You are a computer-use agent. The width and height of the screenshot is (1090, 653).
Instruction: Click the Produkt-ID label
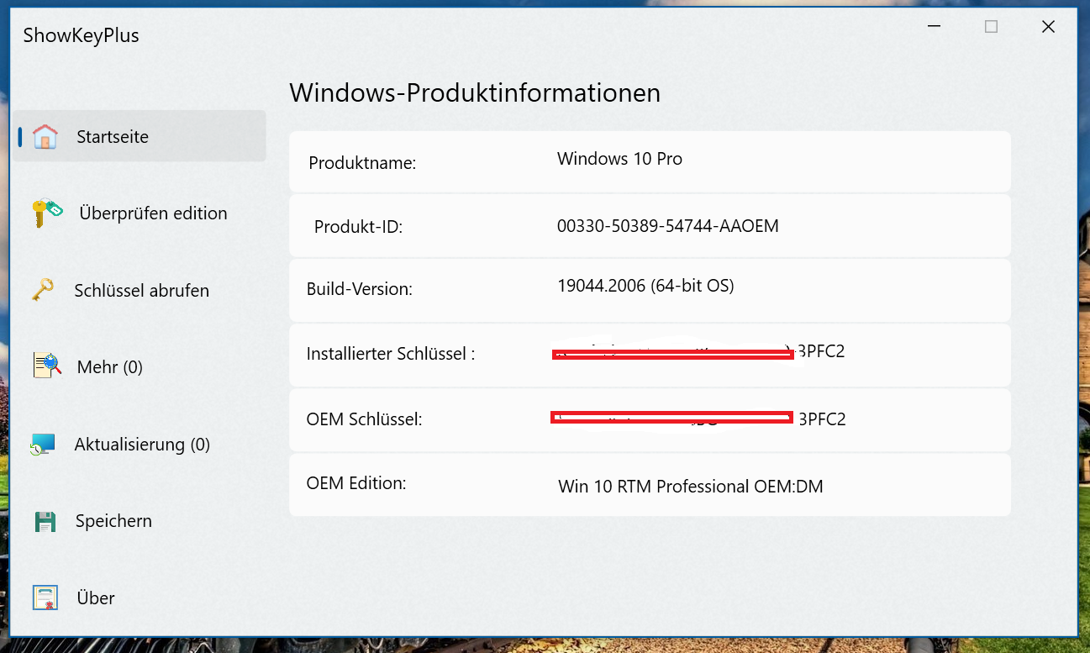point(358,227)
